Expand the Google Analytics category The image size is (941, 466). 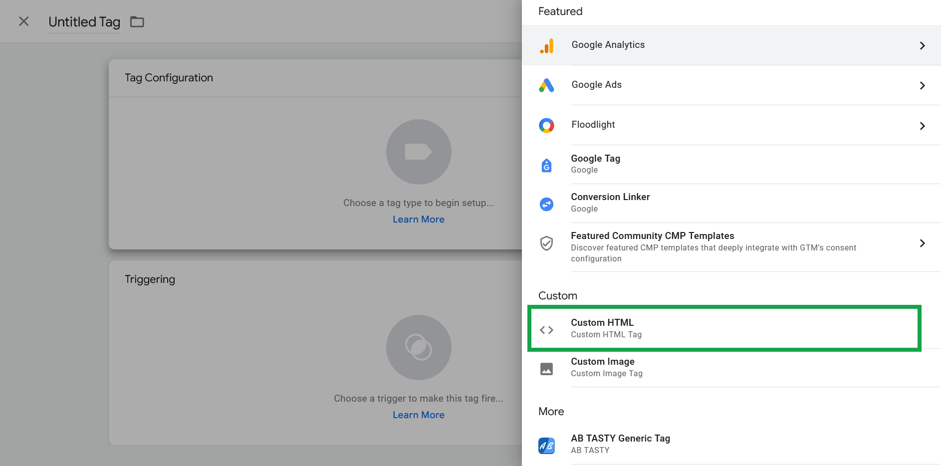click(x=923, y=45)
